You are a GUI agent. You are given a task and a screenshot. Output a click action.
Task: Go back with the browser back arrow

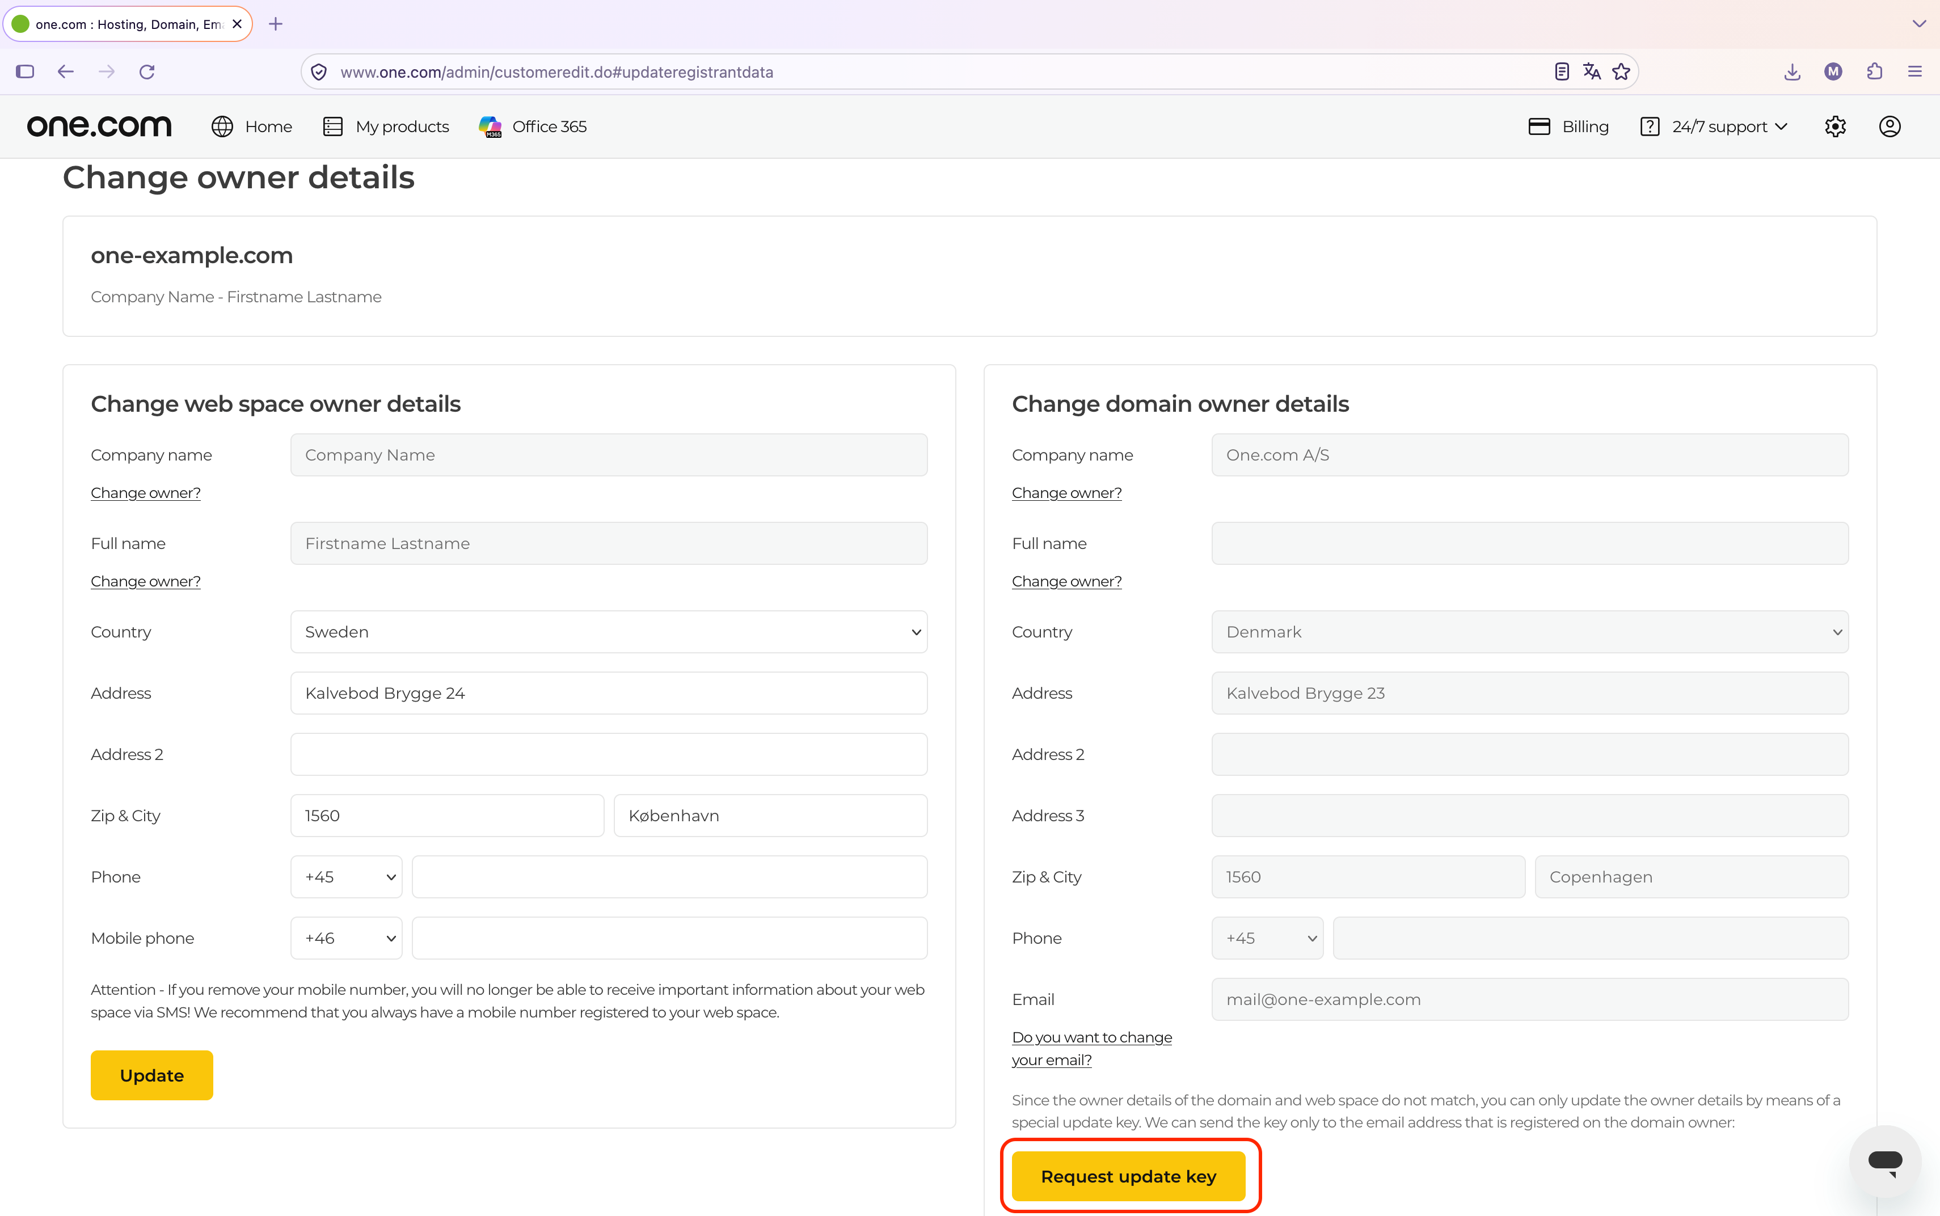click(66, 71)
